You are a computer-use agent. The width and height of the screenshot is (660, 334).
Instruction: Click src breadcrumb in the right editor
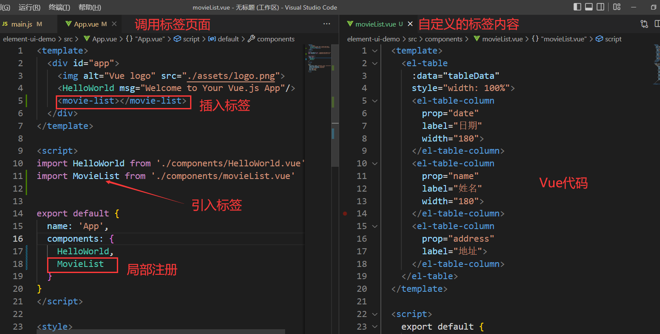pyautogui.click(x=412, y=39)
